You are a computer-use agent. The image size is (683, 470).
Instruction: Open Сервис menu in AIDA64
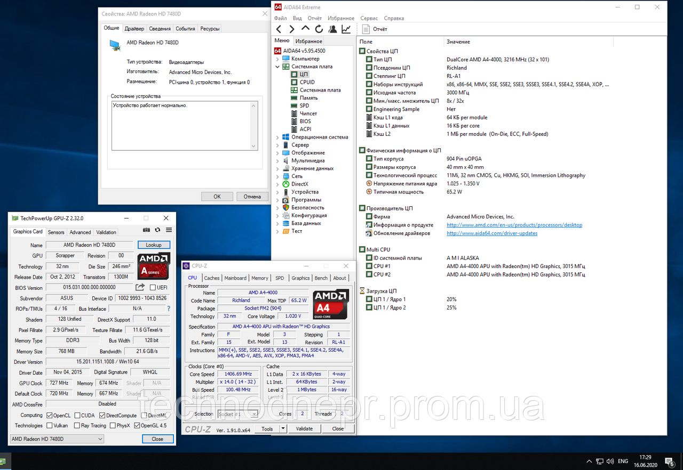click(x=369, y=18)
